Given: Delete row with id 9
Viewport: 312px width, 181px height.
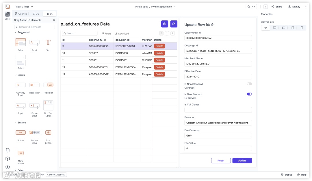Looking at the screenshot, I should click(x=159, y=46).
